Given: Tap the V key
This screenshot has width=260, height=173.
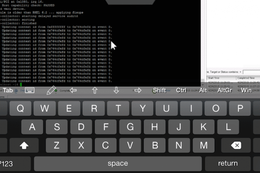Looking at the screenshot, I should coord(130,145).
